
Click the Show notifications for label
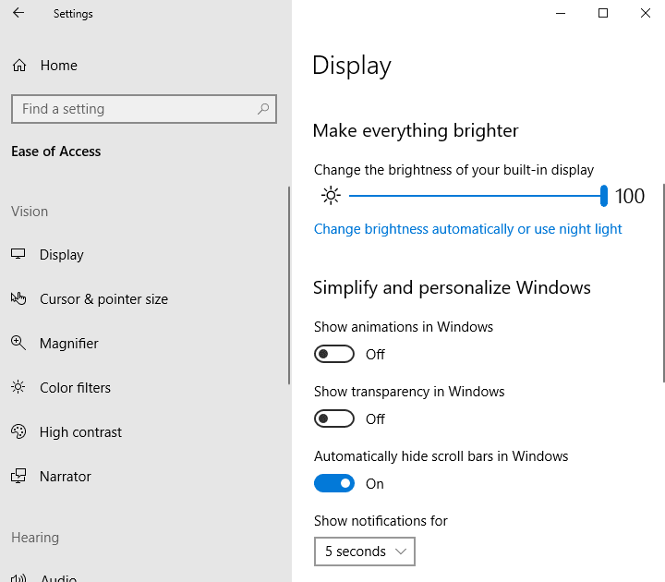(x=381, y=520)
